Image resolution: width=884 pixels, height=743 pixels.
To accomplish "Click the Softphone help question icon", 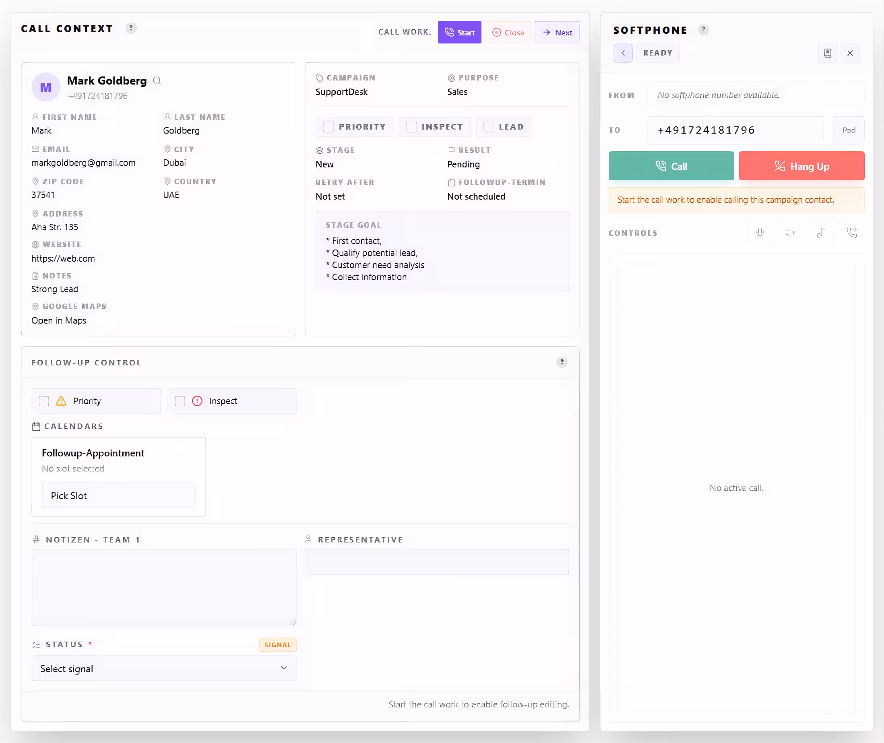I will [x=703, y=29].
